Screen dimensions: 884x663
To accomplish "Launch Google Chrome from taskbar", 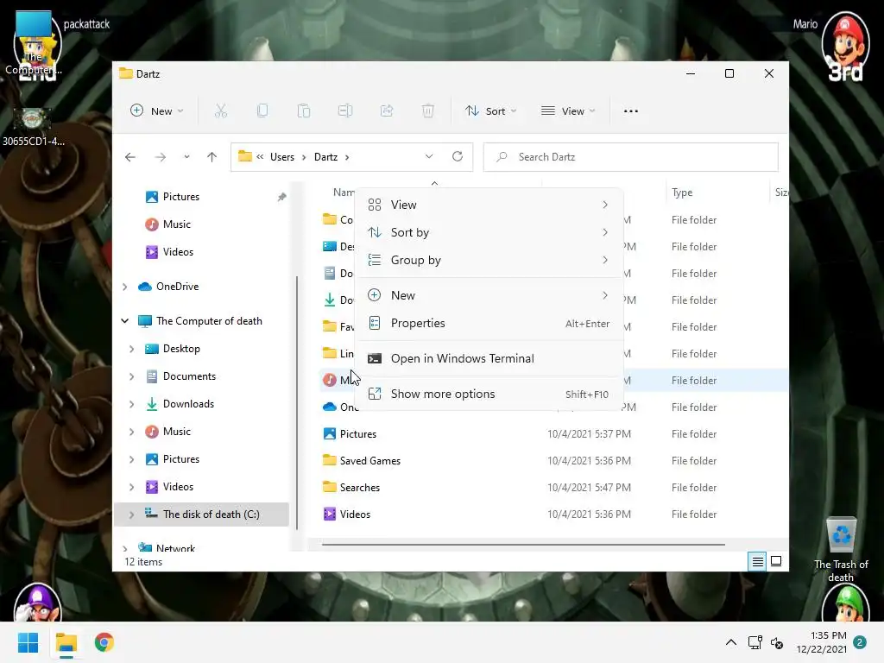I will 104,642.
